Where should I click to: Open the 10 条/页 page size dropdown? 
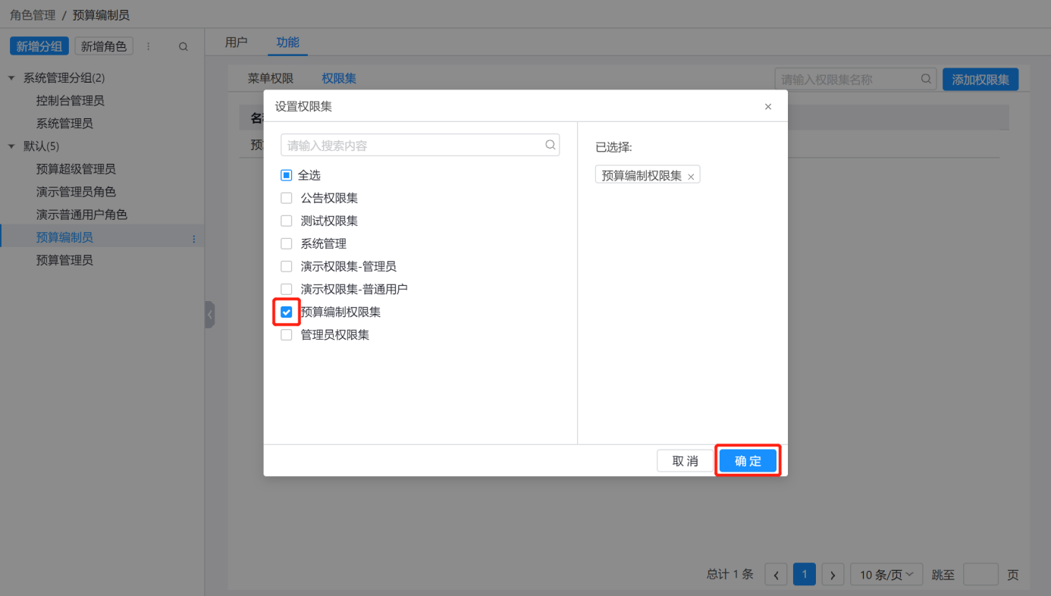coord(886,575)
